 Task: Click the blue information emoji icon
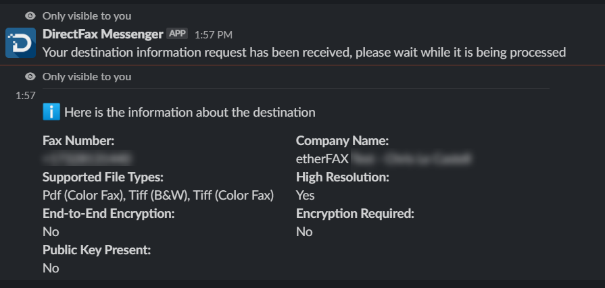point(51,112)
